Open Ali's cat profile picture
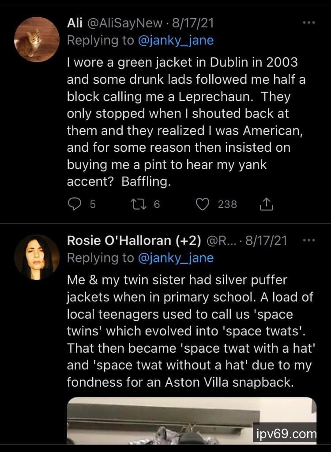 point(37,39)
